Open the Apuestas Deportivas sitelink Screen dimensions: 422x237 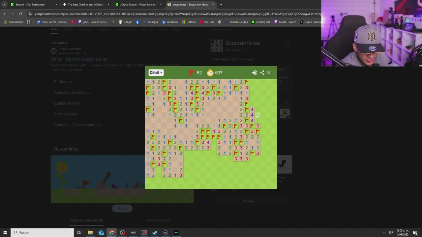(72, 92)
